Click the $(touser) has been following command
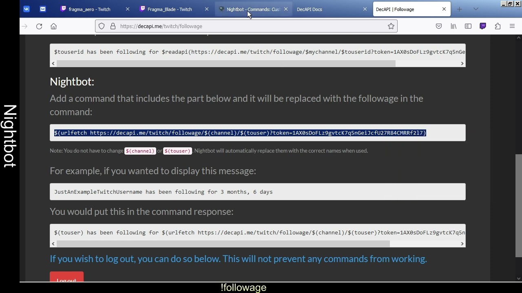 point(259,232)
